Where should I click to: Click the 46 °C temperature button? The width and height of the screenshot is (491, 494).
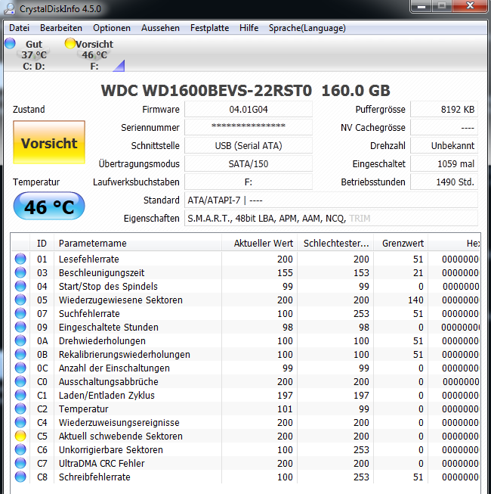pyautogui.click(x=49, y=207)
